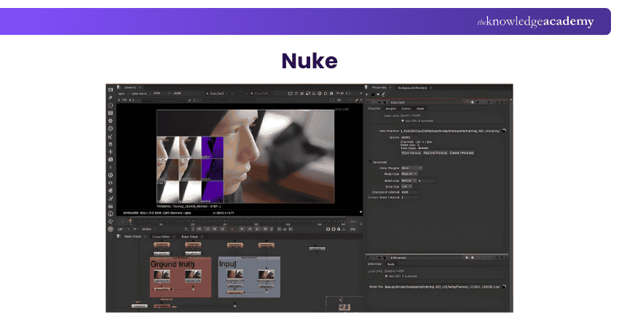Screen dimensions: 619x327
Task: Jump to last frame in playback controls
Action: coord(266,229)
